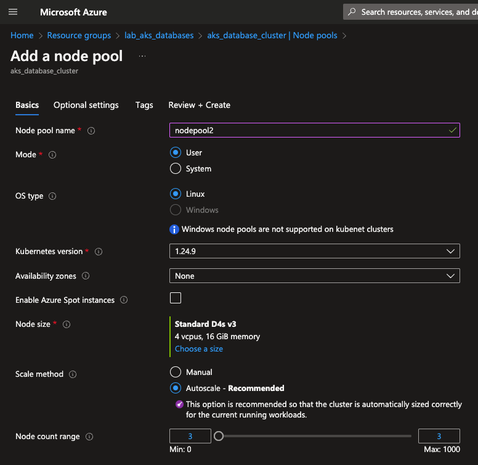This screenshot has height=465, width=478.
Task: Click info icon beside Kubernetes version
Action: (99, 252)
